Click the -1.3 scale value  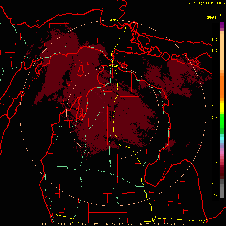click(x=214, y=184)
